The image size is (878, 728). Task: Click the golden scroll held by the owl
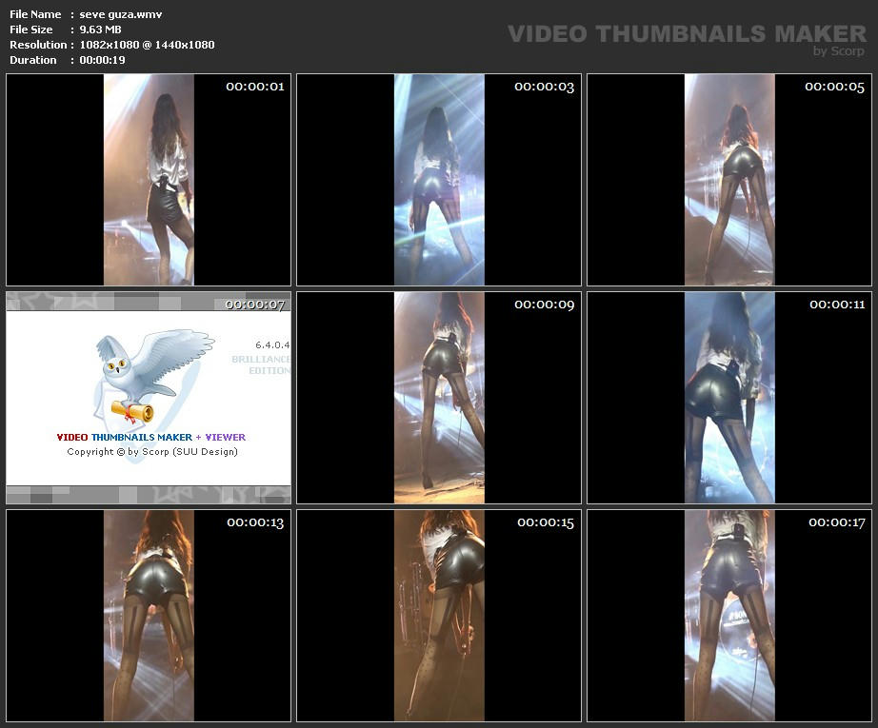(x=132, y=411)
